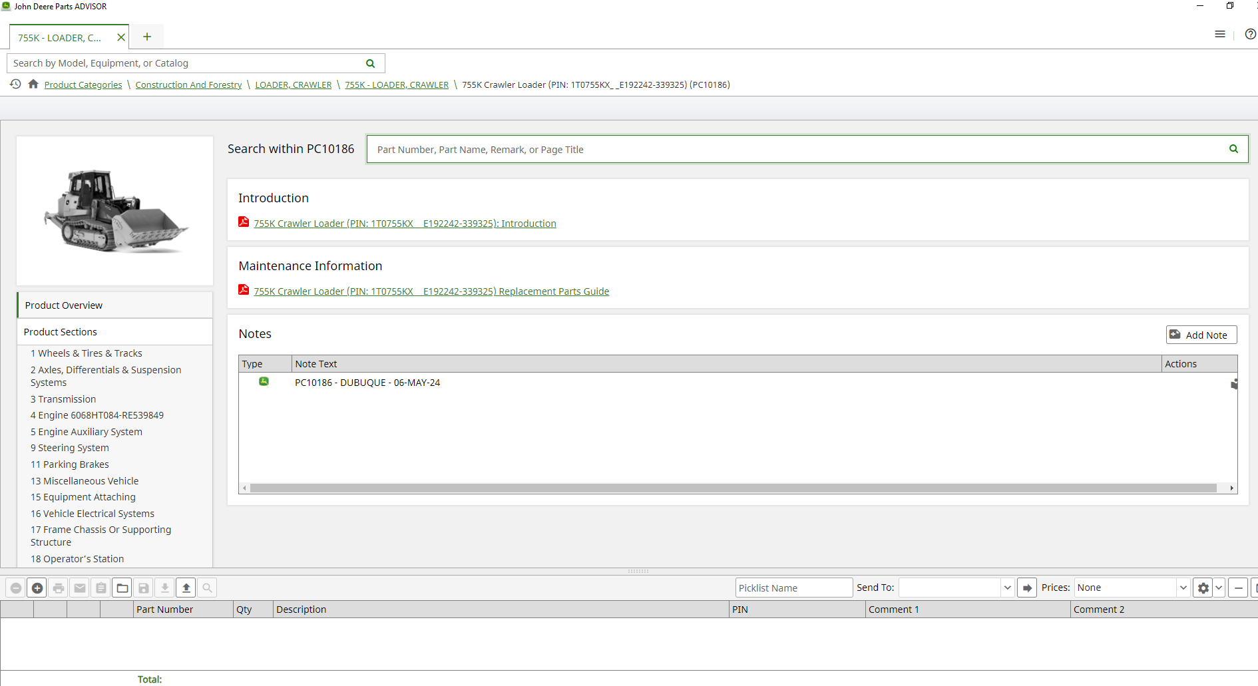Click Description column header in picklist
This screenshot has height=686, width=1258.
pos(501,609)
